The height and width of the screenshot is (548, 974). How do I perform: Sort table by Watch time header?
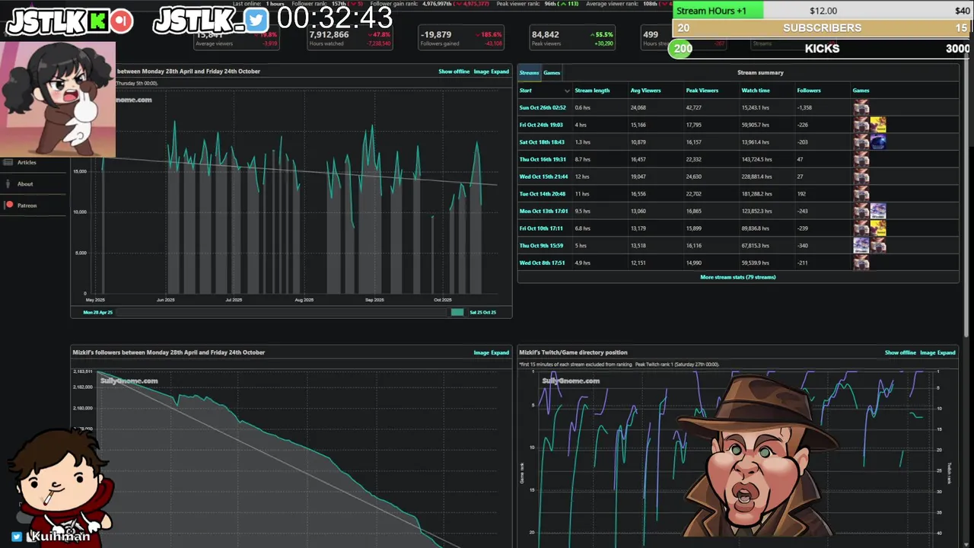pos(756,91)
